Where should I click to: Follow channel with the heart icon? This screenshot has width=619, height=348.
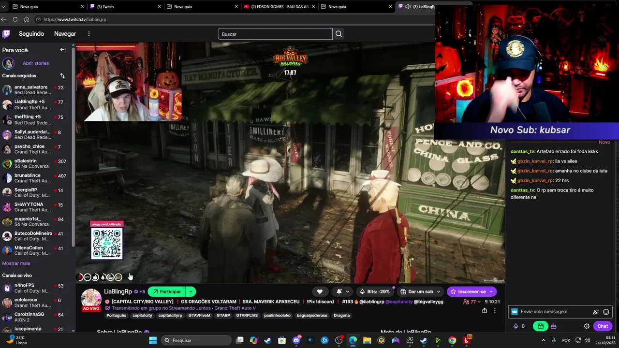coord(320,291)
